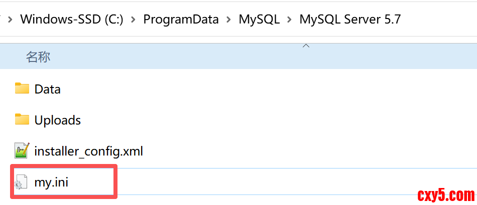
Task: Click the sort arrow above the column header
Action: pos(306,46)
